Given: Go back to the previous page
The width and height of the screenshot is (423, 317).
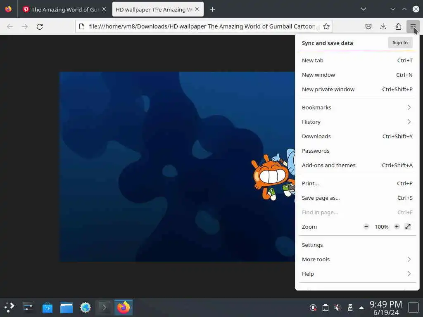Looking at the screenshot, I should pos(10,27).
